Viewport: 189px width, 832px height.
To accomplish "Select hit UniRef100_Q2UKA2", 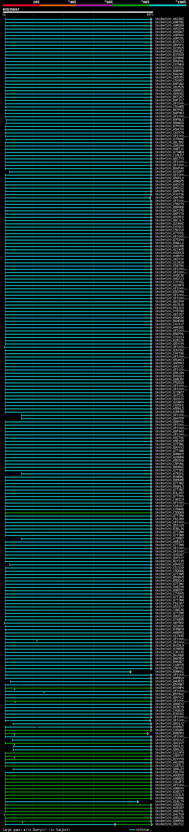I will coord(170,223).
